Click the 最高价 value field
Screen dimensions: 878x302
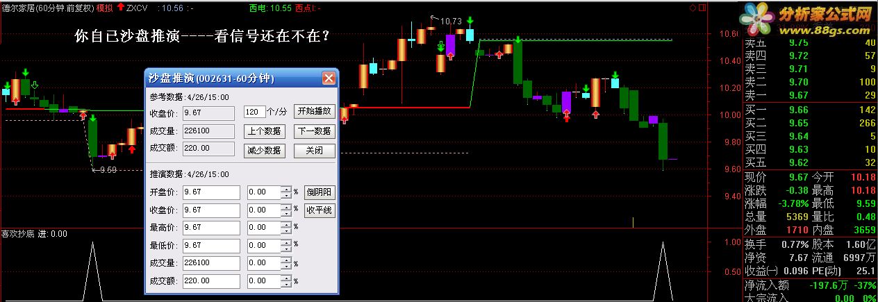point(210,228)
